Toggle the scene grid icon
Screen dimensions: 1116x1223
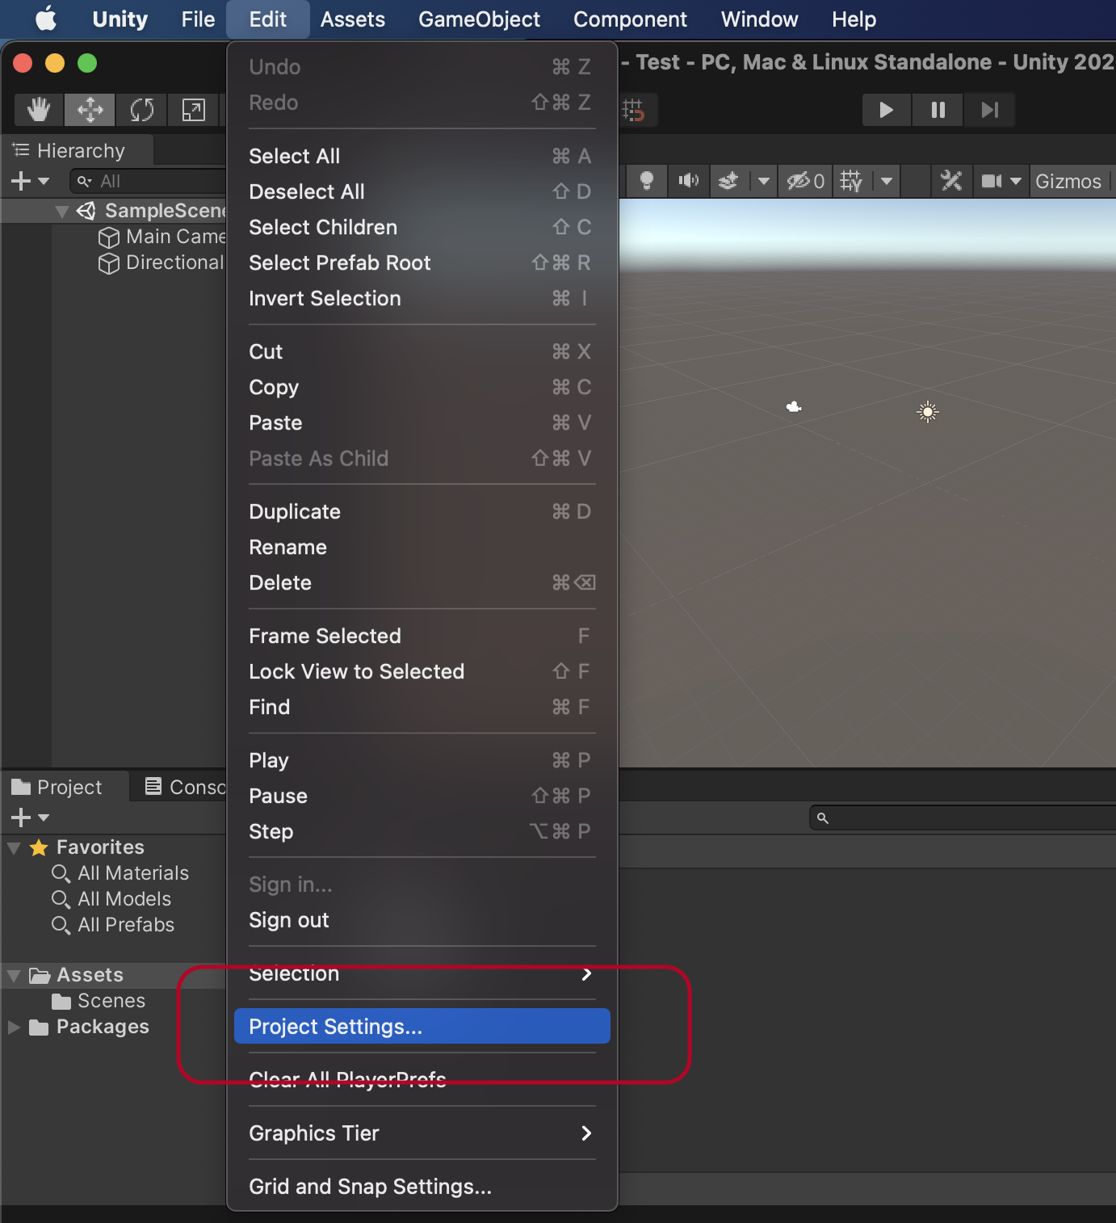click(x=851, y=181)
